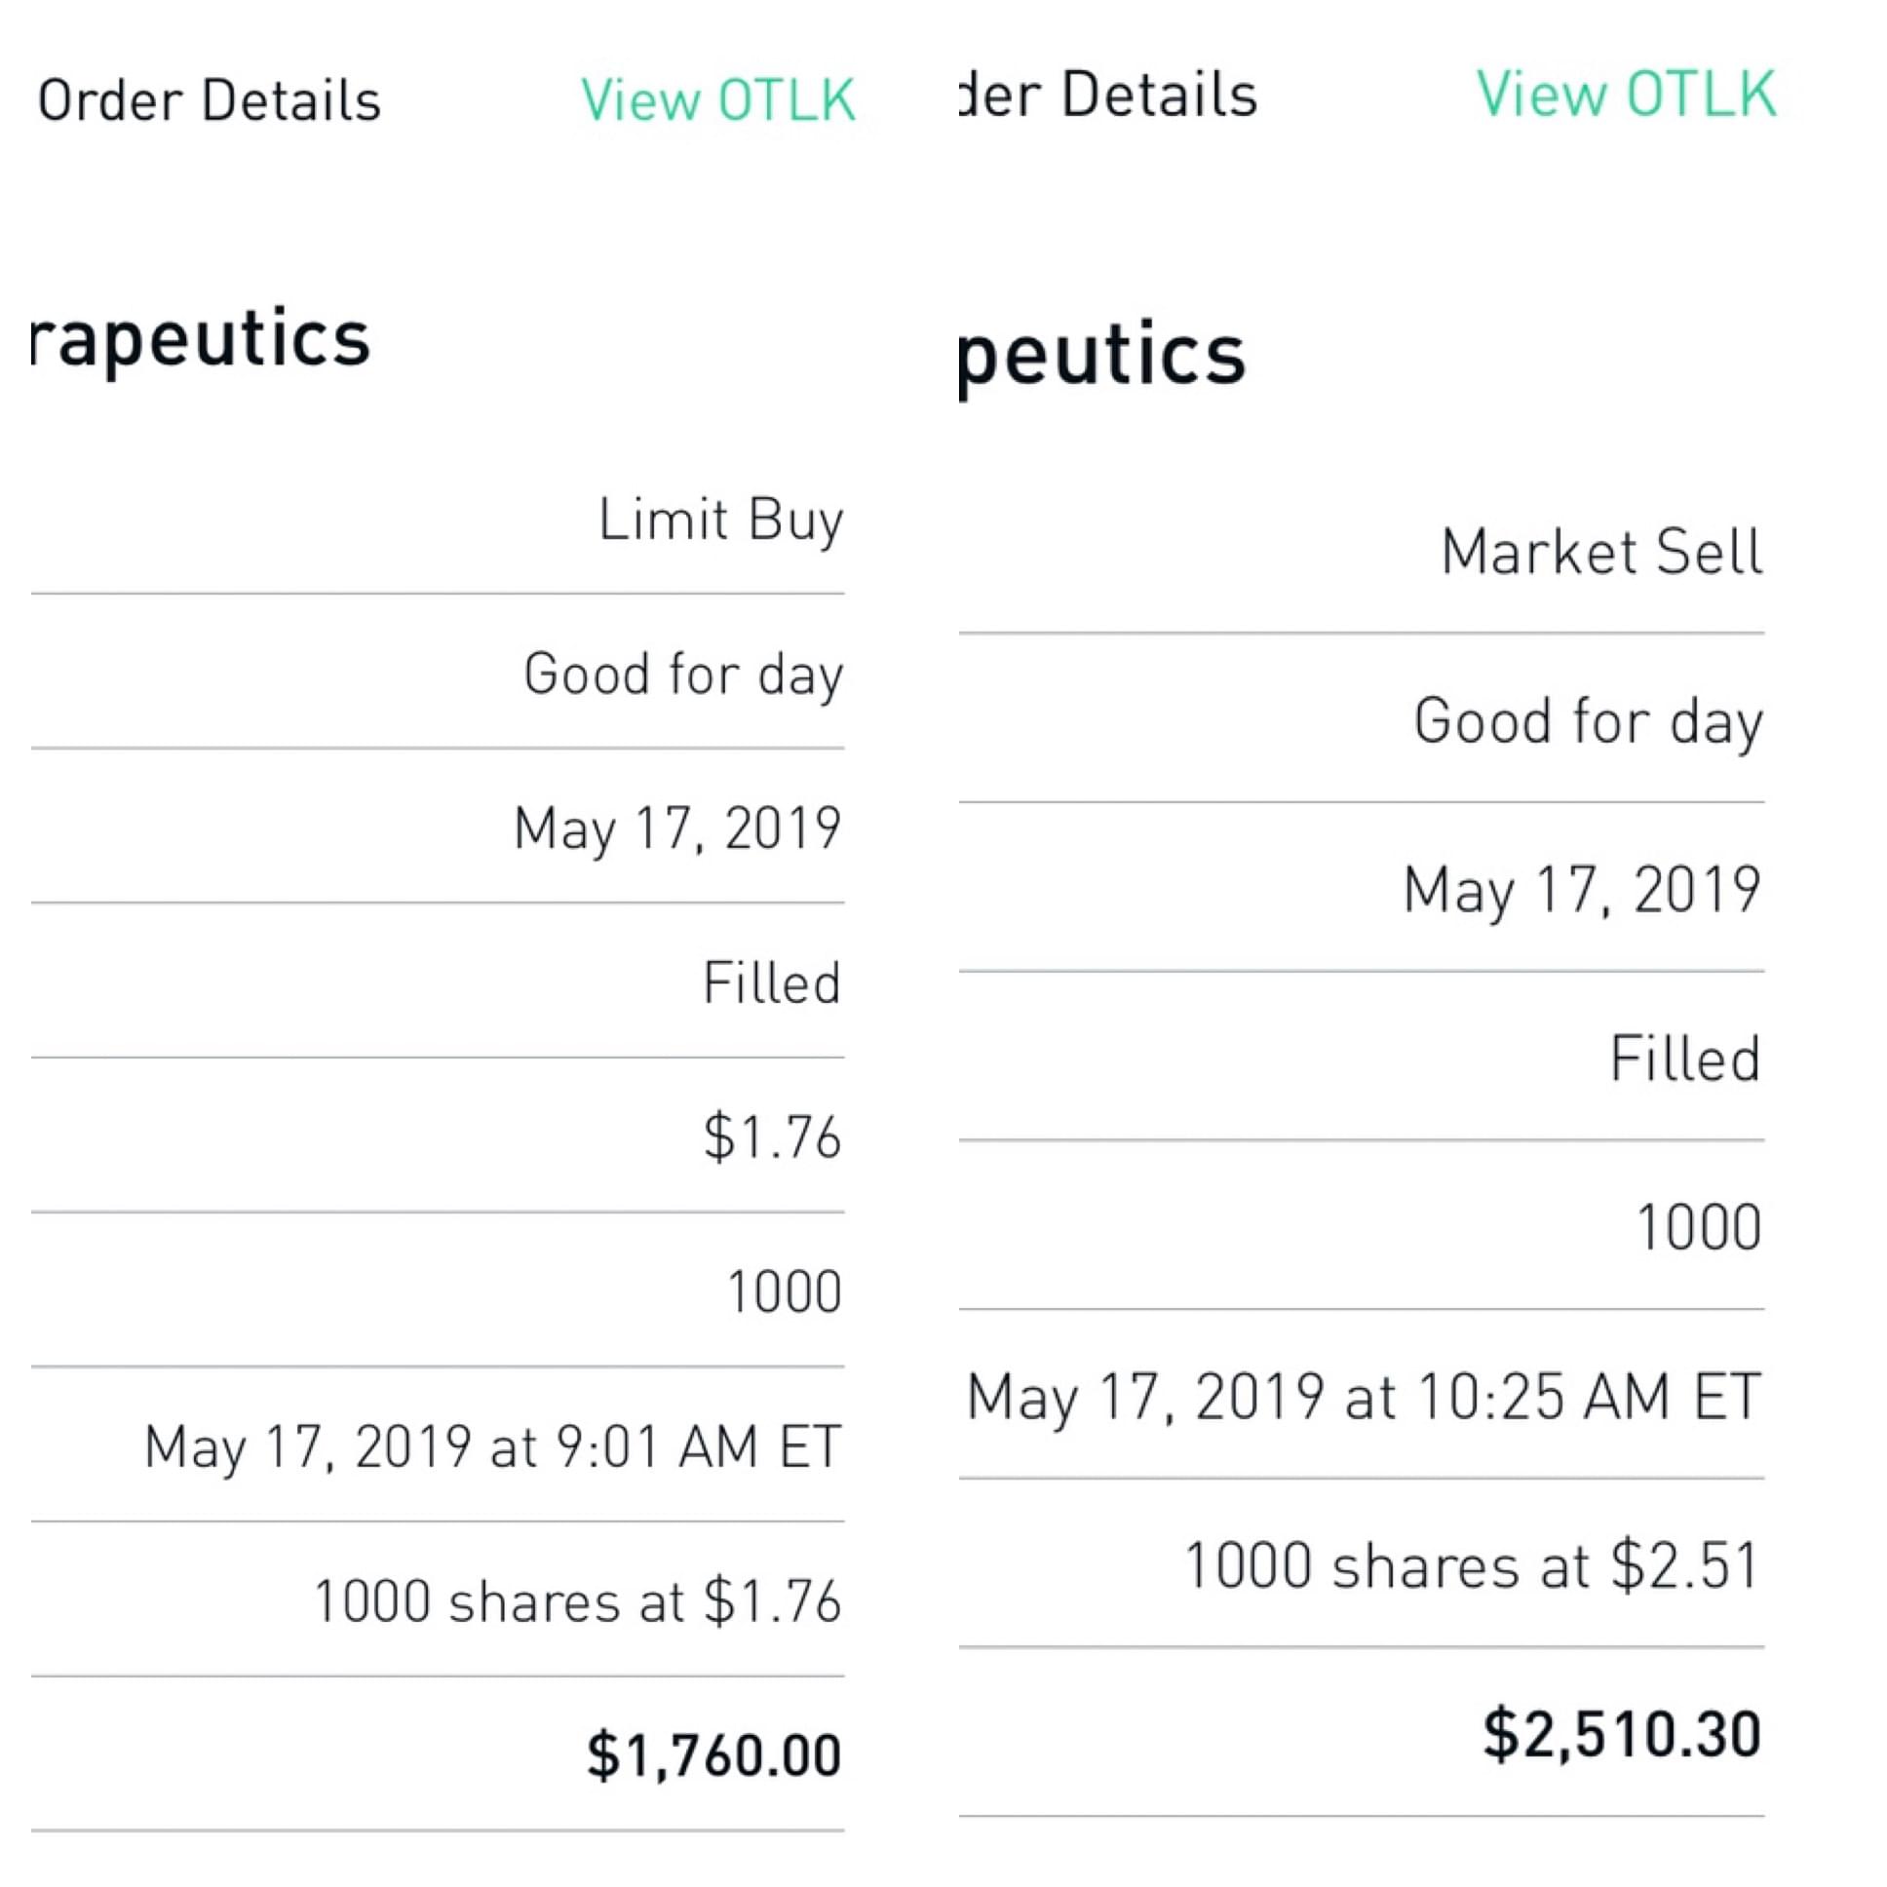
Task: Click the Market Sell order type value
Action: 1601,552
